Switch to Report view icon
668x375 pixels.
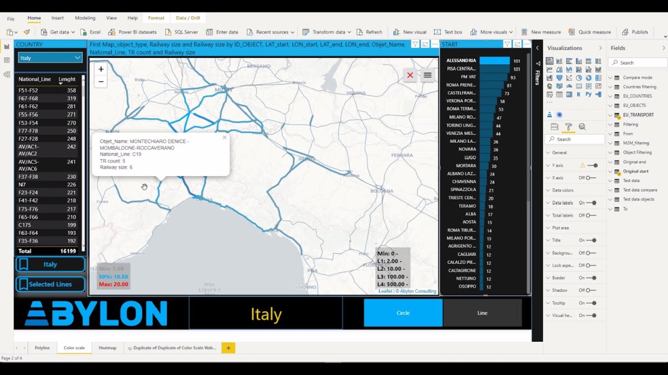click(x=7, y=47)
